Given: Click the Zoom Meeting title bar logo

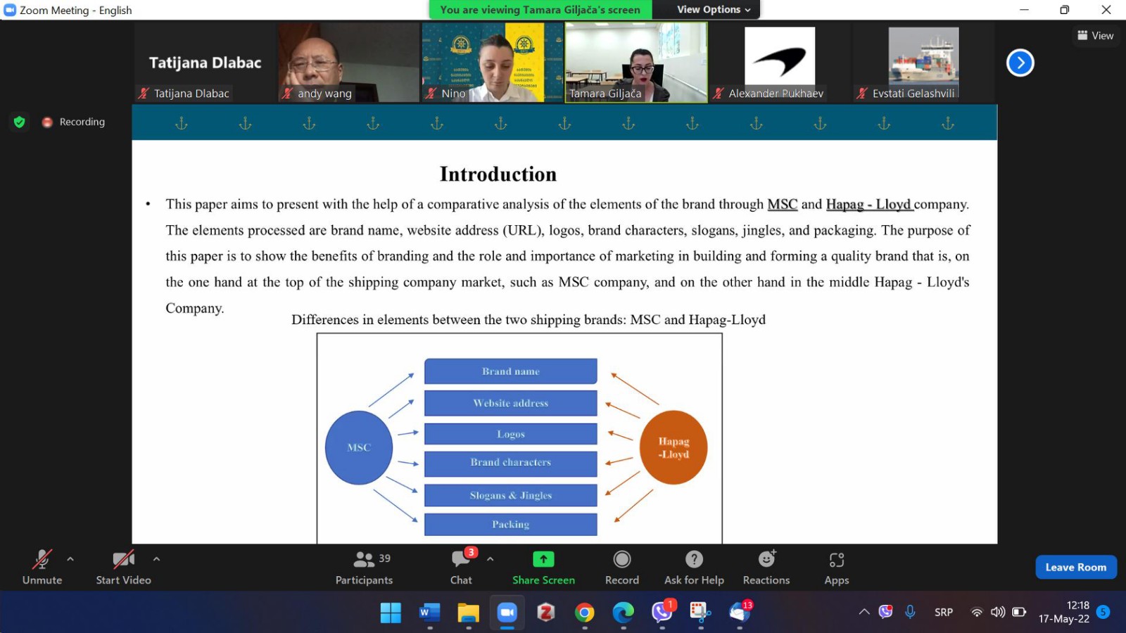Looking at the screenshot, I should pos(10,10).
